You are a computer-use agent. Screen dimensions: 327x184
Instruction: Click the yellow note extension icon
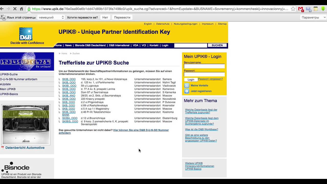(x=316, y=9)
